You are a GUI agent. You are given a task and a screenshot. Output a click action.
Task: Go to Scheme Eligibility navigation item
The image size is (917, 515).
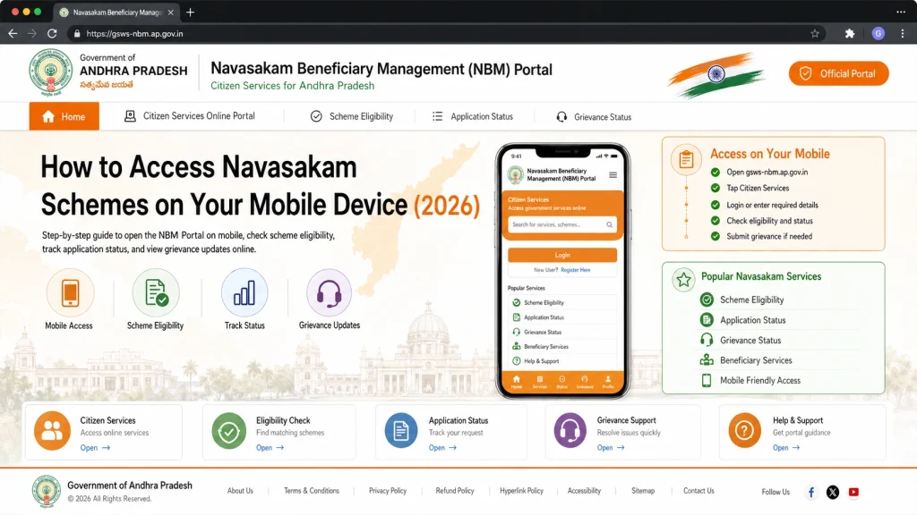coord(351,116)
